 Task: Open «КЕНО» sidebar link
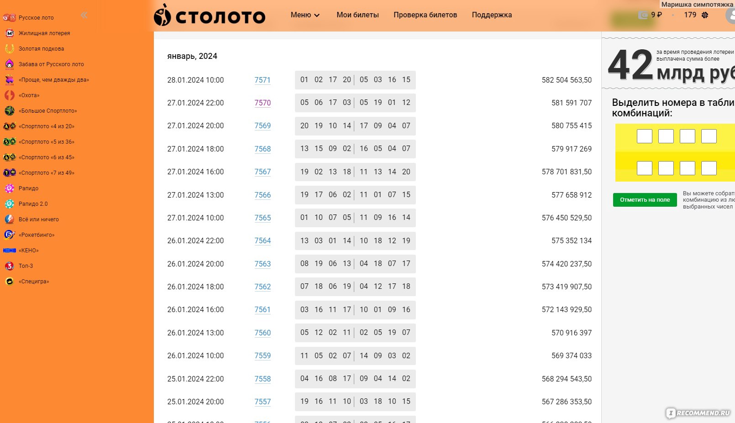28,251
